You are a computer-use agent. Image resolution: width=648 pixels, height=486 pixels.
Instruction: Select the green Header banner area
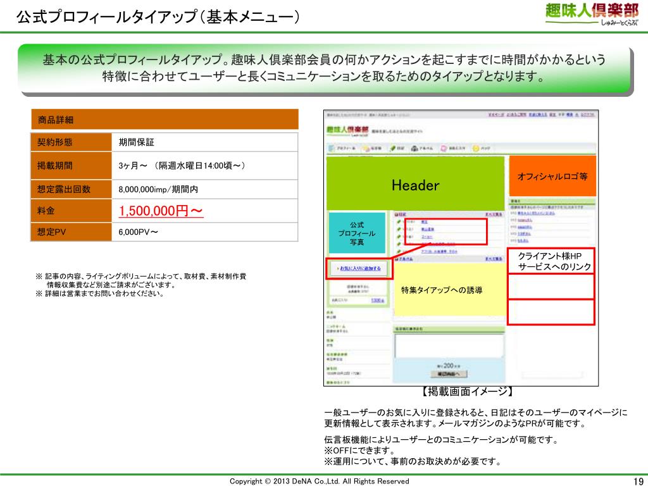pyautogui.click(x=415, y=184)
